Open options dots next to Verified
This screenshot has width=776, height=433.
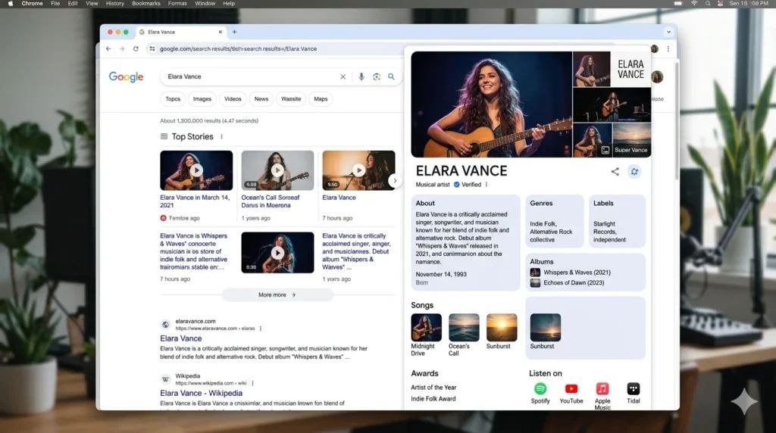pyautogui.click(x=487, y=185)
